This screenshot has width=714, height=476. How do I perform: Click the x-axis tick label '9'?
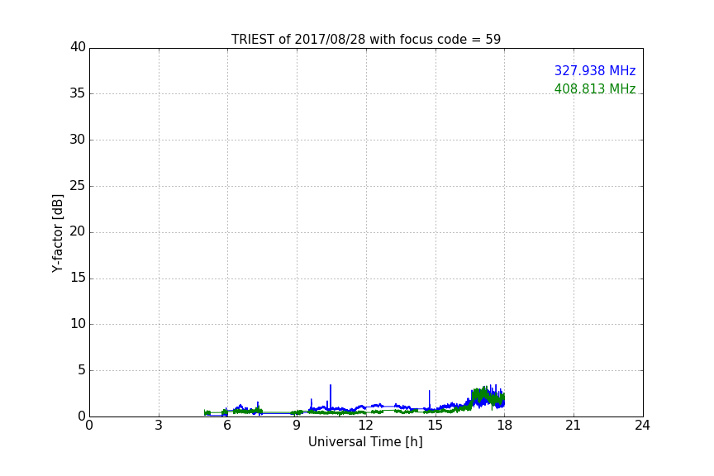(297, 426)
